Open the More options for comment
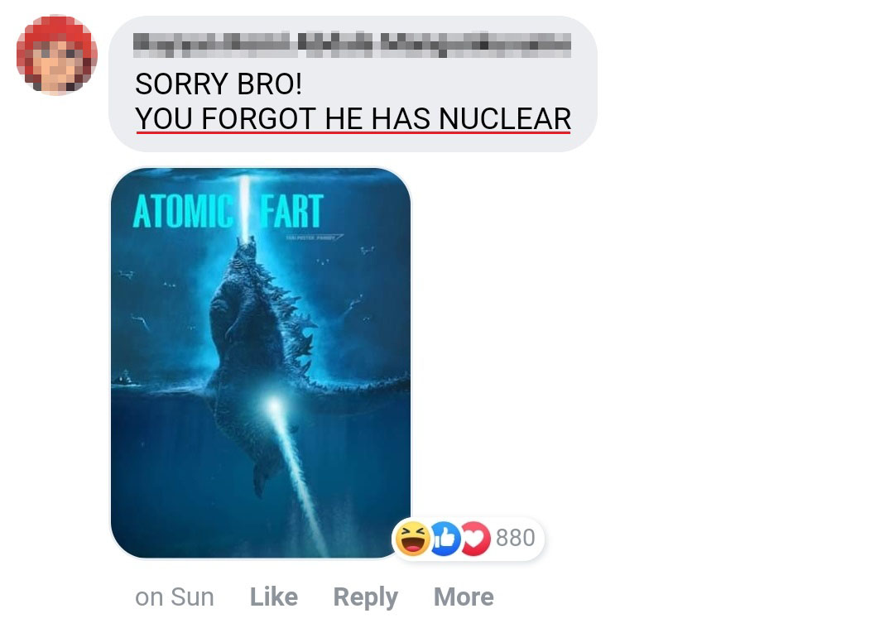 464,597
